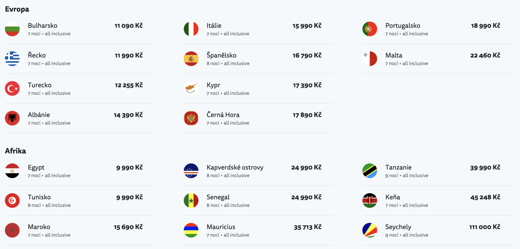Open the Itálie destination link

point(214,26)
